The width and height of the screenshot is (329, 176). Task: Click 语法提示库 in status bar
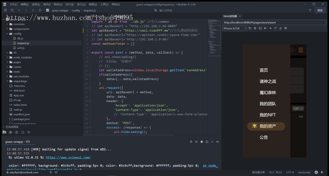(258, 172)
